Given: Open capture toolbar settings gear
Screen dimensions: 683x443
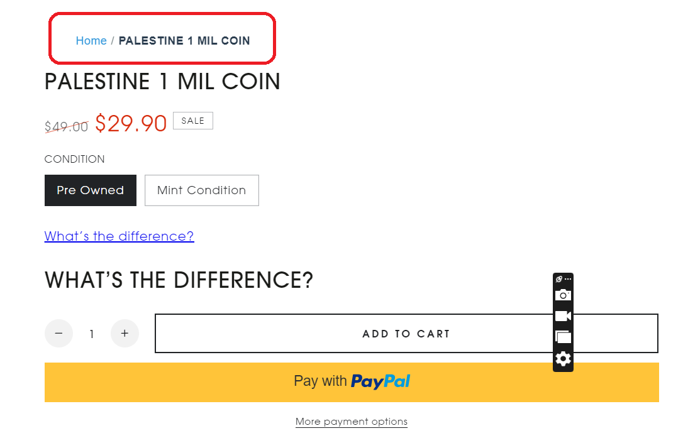Looking at the screenshot, I should [563, 359].
